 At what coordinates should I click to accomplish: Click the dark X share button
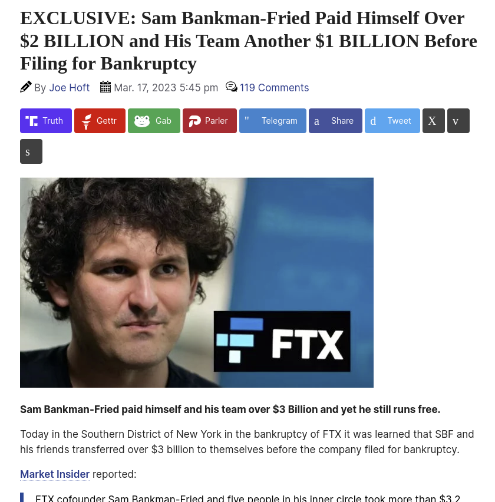click(x=434, y=121)
